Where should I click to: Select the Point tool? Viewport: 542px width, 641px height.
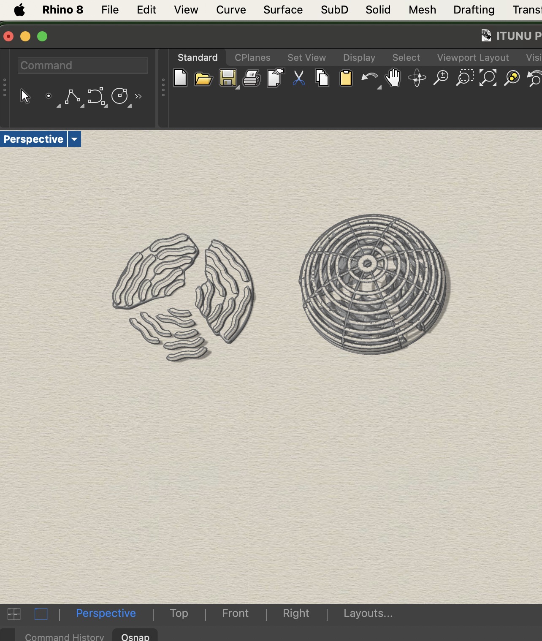[x=49, y=96]
